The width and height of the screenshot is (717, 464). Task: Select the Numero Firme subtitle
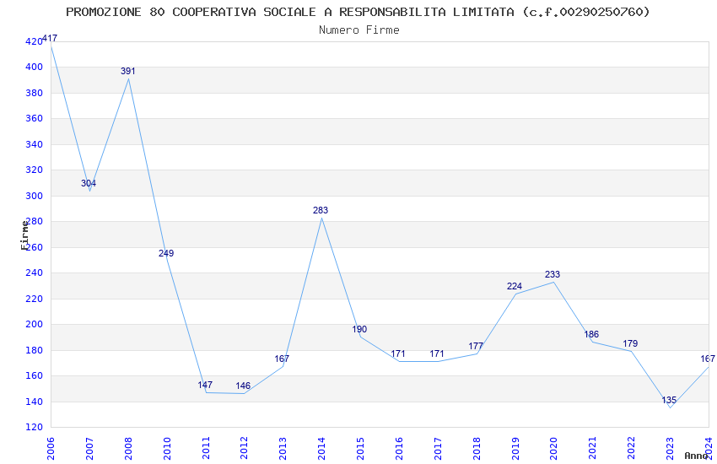(x=359, y=30)
